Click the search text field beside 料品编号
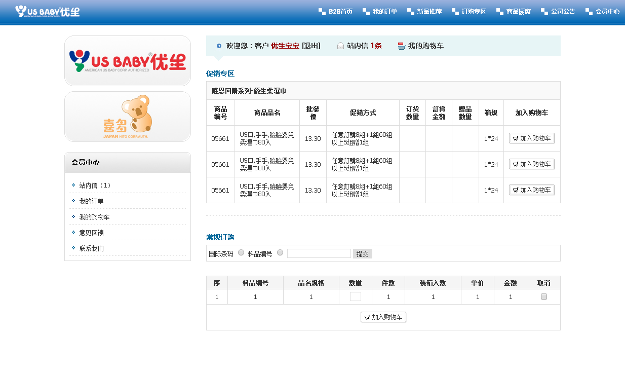 click(x=319, y=253)
